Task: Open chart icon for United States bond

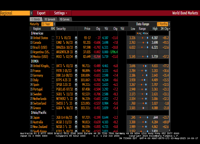Action: click(76, 38)
